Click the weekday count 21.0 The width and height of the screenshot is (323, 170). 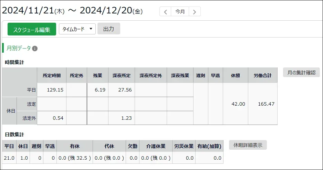(9, 158)
